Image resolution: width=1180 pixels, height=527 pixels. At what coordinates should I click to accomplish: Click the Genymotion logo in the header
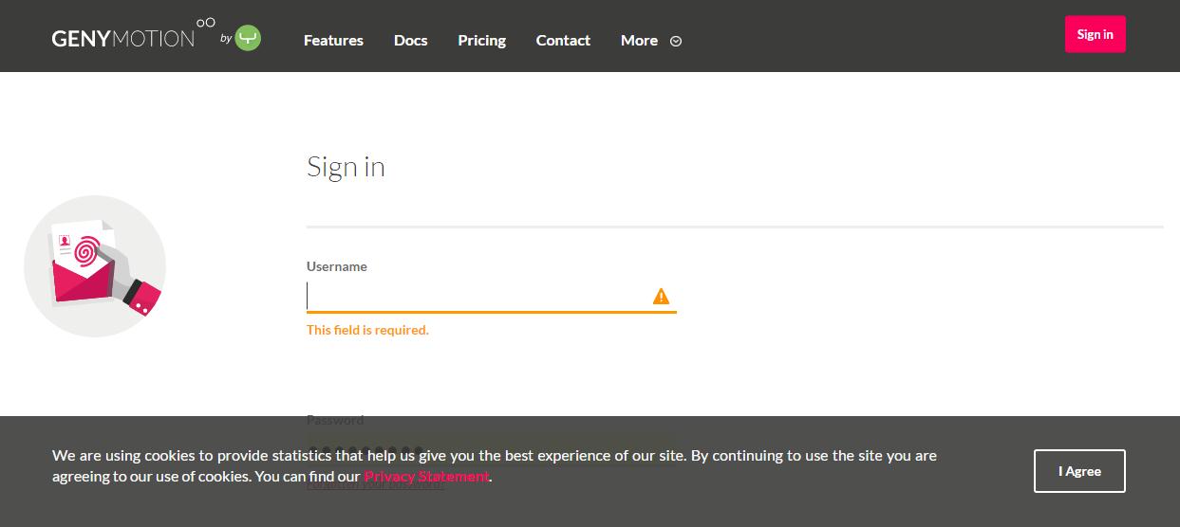(x=122, y=39)
